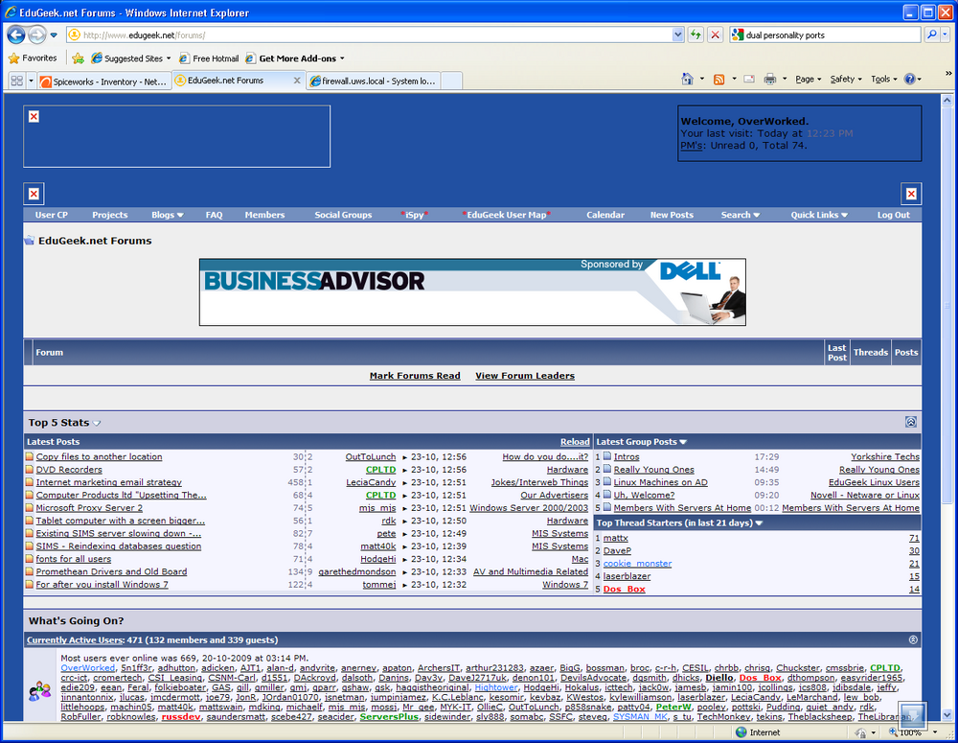Open Currently Active Users link

pyautogui.click(x=75, y=639)
